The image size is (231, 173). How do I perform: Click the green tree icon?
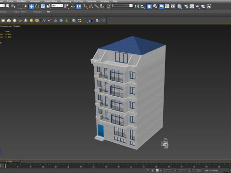[66, 21]
